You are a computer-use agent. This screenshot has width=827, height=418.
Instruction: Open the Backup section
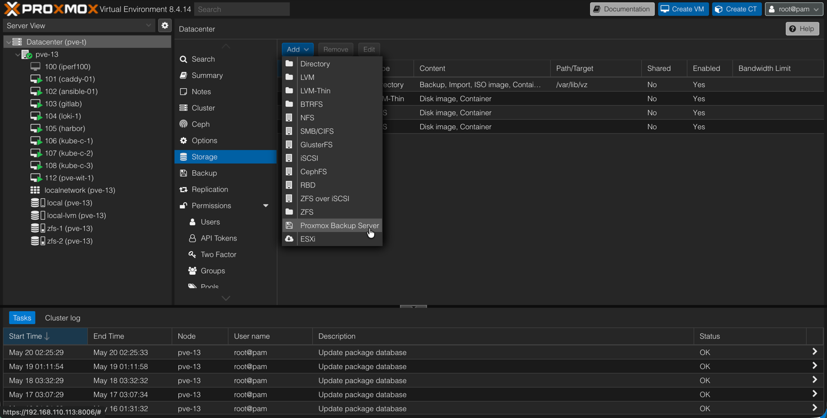[x=226, y=173]
